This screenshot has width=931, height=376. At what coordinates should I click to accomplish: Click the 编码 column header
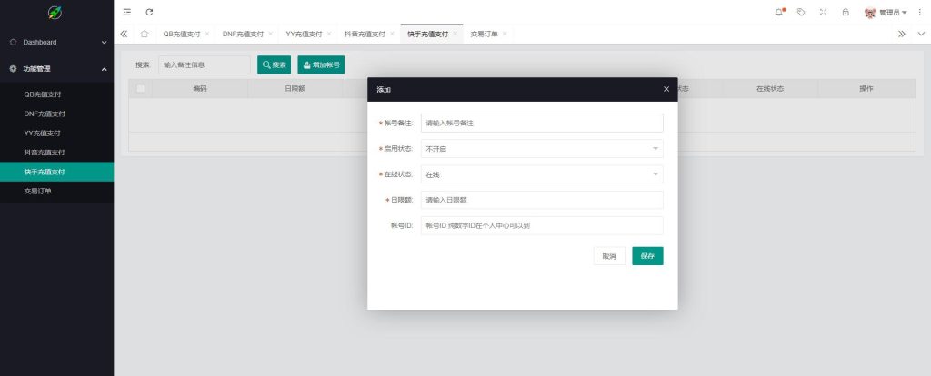(200, 88)
